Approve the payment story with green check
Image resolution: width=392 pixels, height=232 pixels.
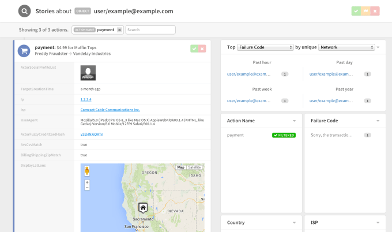(x=194, y=49)
